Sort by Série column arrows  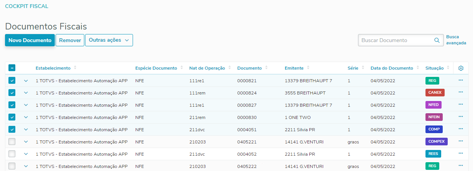pos(363,68)
